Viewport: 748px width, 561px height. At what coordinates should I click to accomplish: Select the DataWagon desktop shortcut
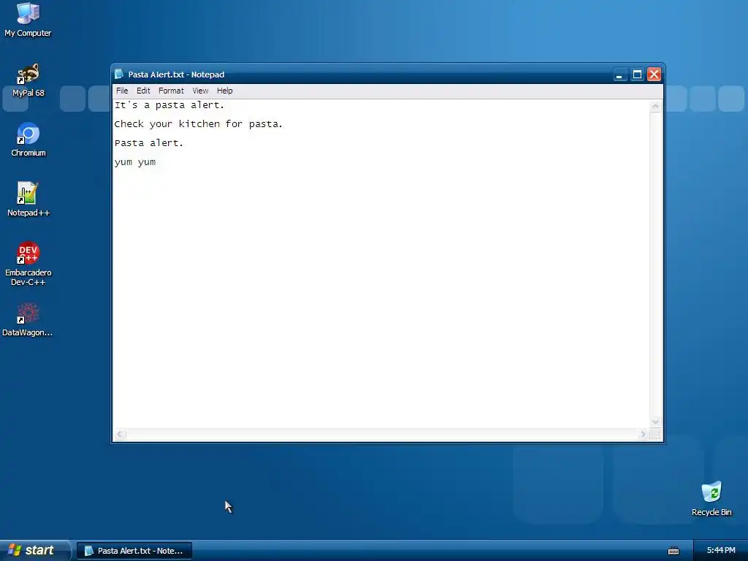pyautogui.click(x=28, y=320)
